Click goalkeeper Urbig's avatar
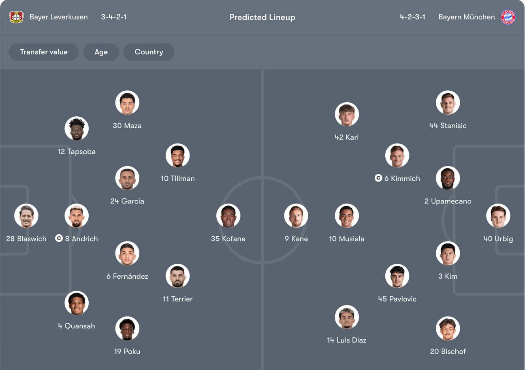525x370 pixels. (498, 216)
